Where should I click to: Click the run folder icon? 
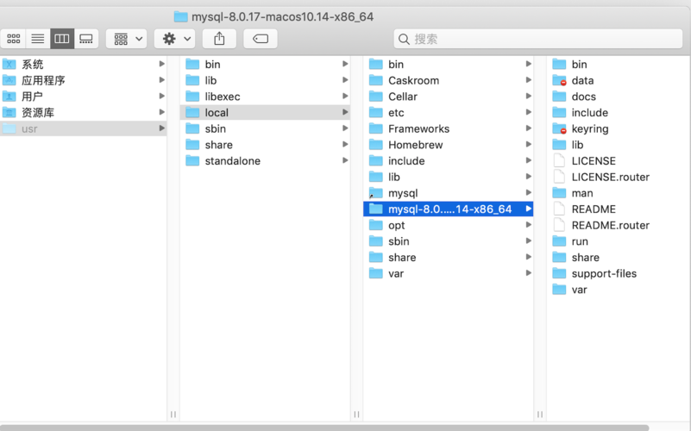559,241
